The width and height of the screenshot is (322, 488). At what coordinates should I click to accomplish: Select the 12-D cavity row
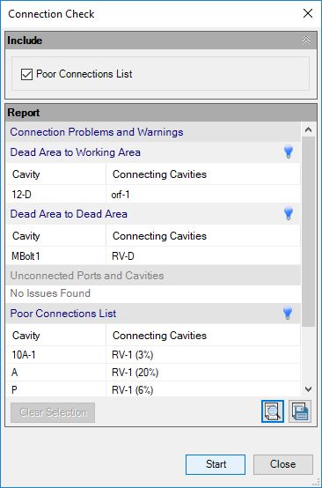tap(153, 195)
